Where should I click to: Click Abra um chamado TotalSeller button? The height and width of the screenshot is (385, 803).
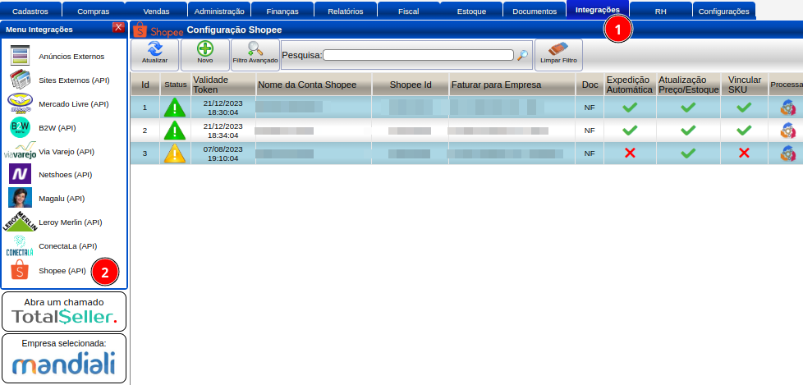tap(64, 311)
